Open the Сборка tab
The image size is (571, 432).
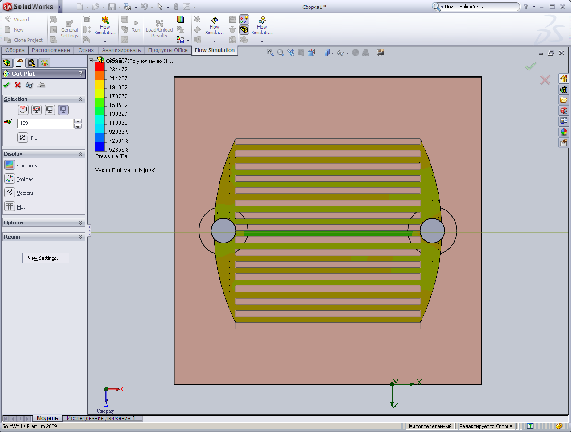click(15, 50)
